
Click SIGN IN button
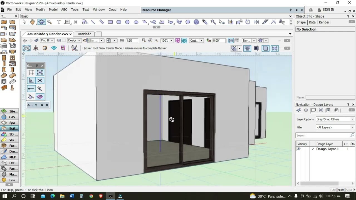point(325,9)
